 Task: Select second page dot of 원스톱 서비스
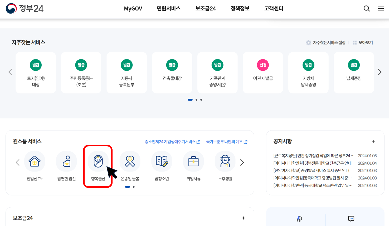pos(134,187)
